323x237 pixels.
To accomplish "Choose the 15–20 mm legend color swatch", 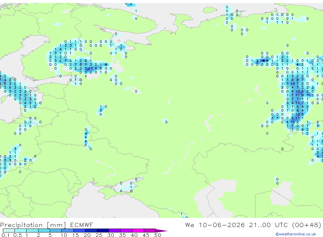I will tap(79, 231).
